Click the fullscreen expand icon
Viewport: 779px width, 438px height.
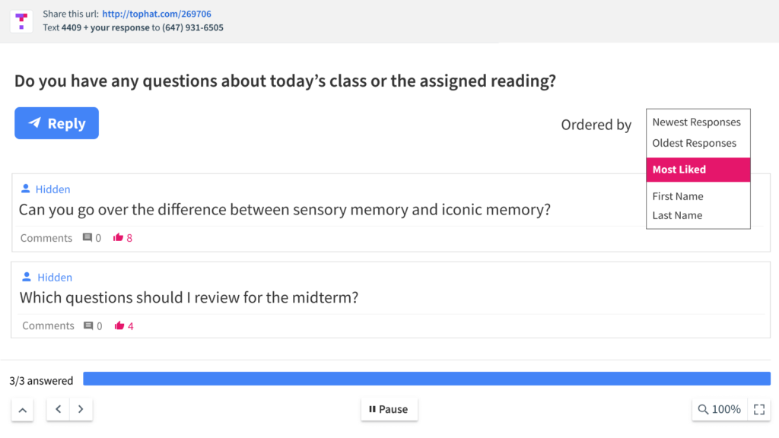pos(759,409)
